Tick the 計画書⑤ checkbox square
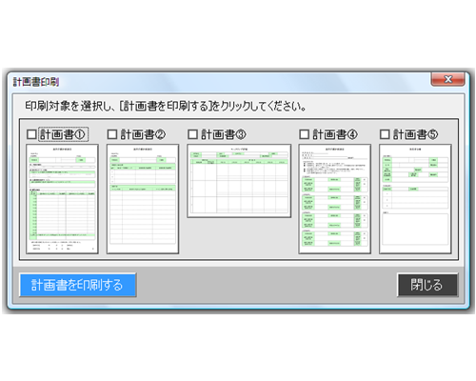The height and width of the screenshot is (381, 476). (x=385, y=134)
